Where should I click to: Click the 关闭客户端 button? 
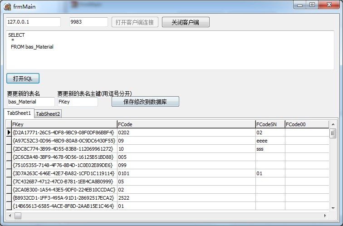click(186, 22)
